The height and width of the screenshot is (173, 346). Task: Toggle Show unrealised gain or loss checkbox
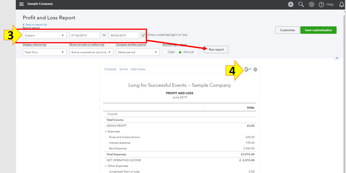click(143, 35)
